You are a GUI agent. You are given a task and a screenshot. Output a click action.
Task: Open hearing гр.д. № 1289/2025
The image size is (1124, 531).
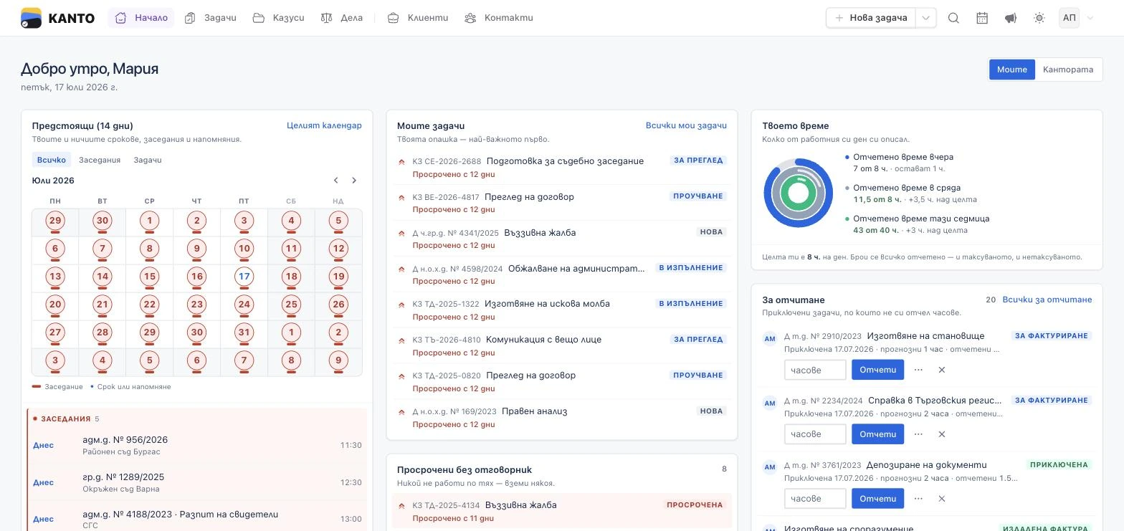pos(197,482)
